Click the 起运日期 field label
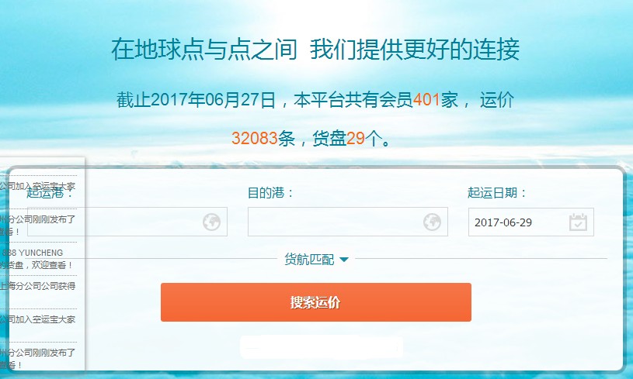633x379 pixels. point(496,192)
